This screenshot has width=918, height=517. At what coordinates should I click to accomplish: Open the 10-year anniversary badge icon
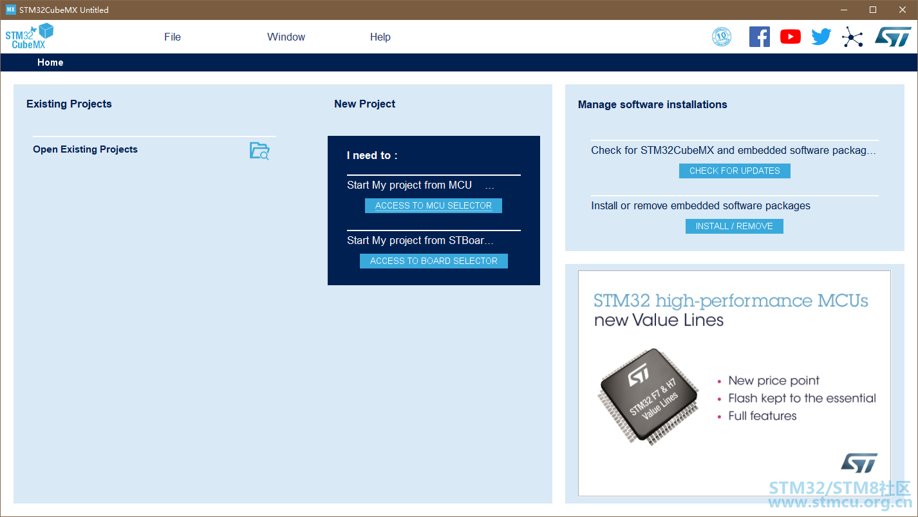tap(722, 37)
